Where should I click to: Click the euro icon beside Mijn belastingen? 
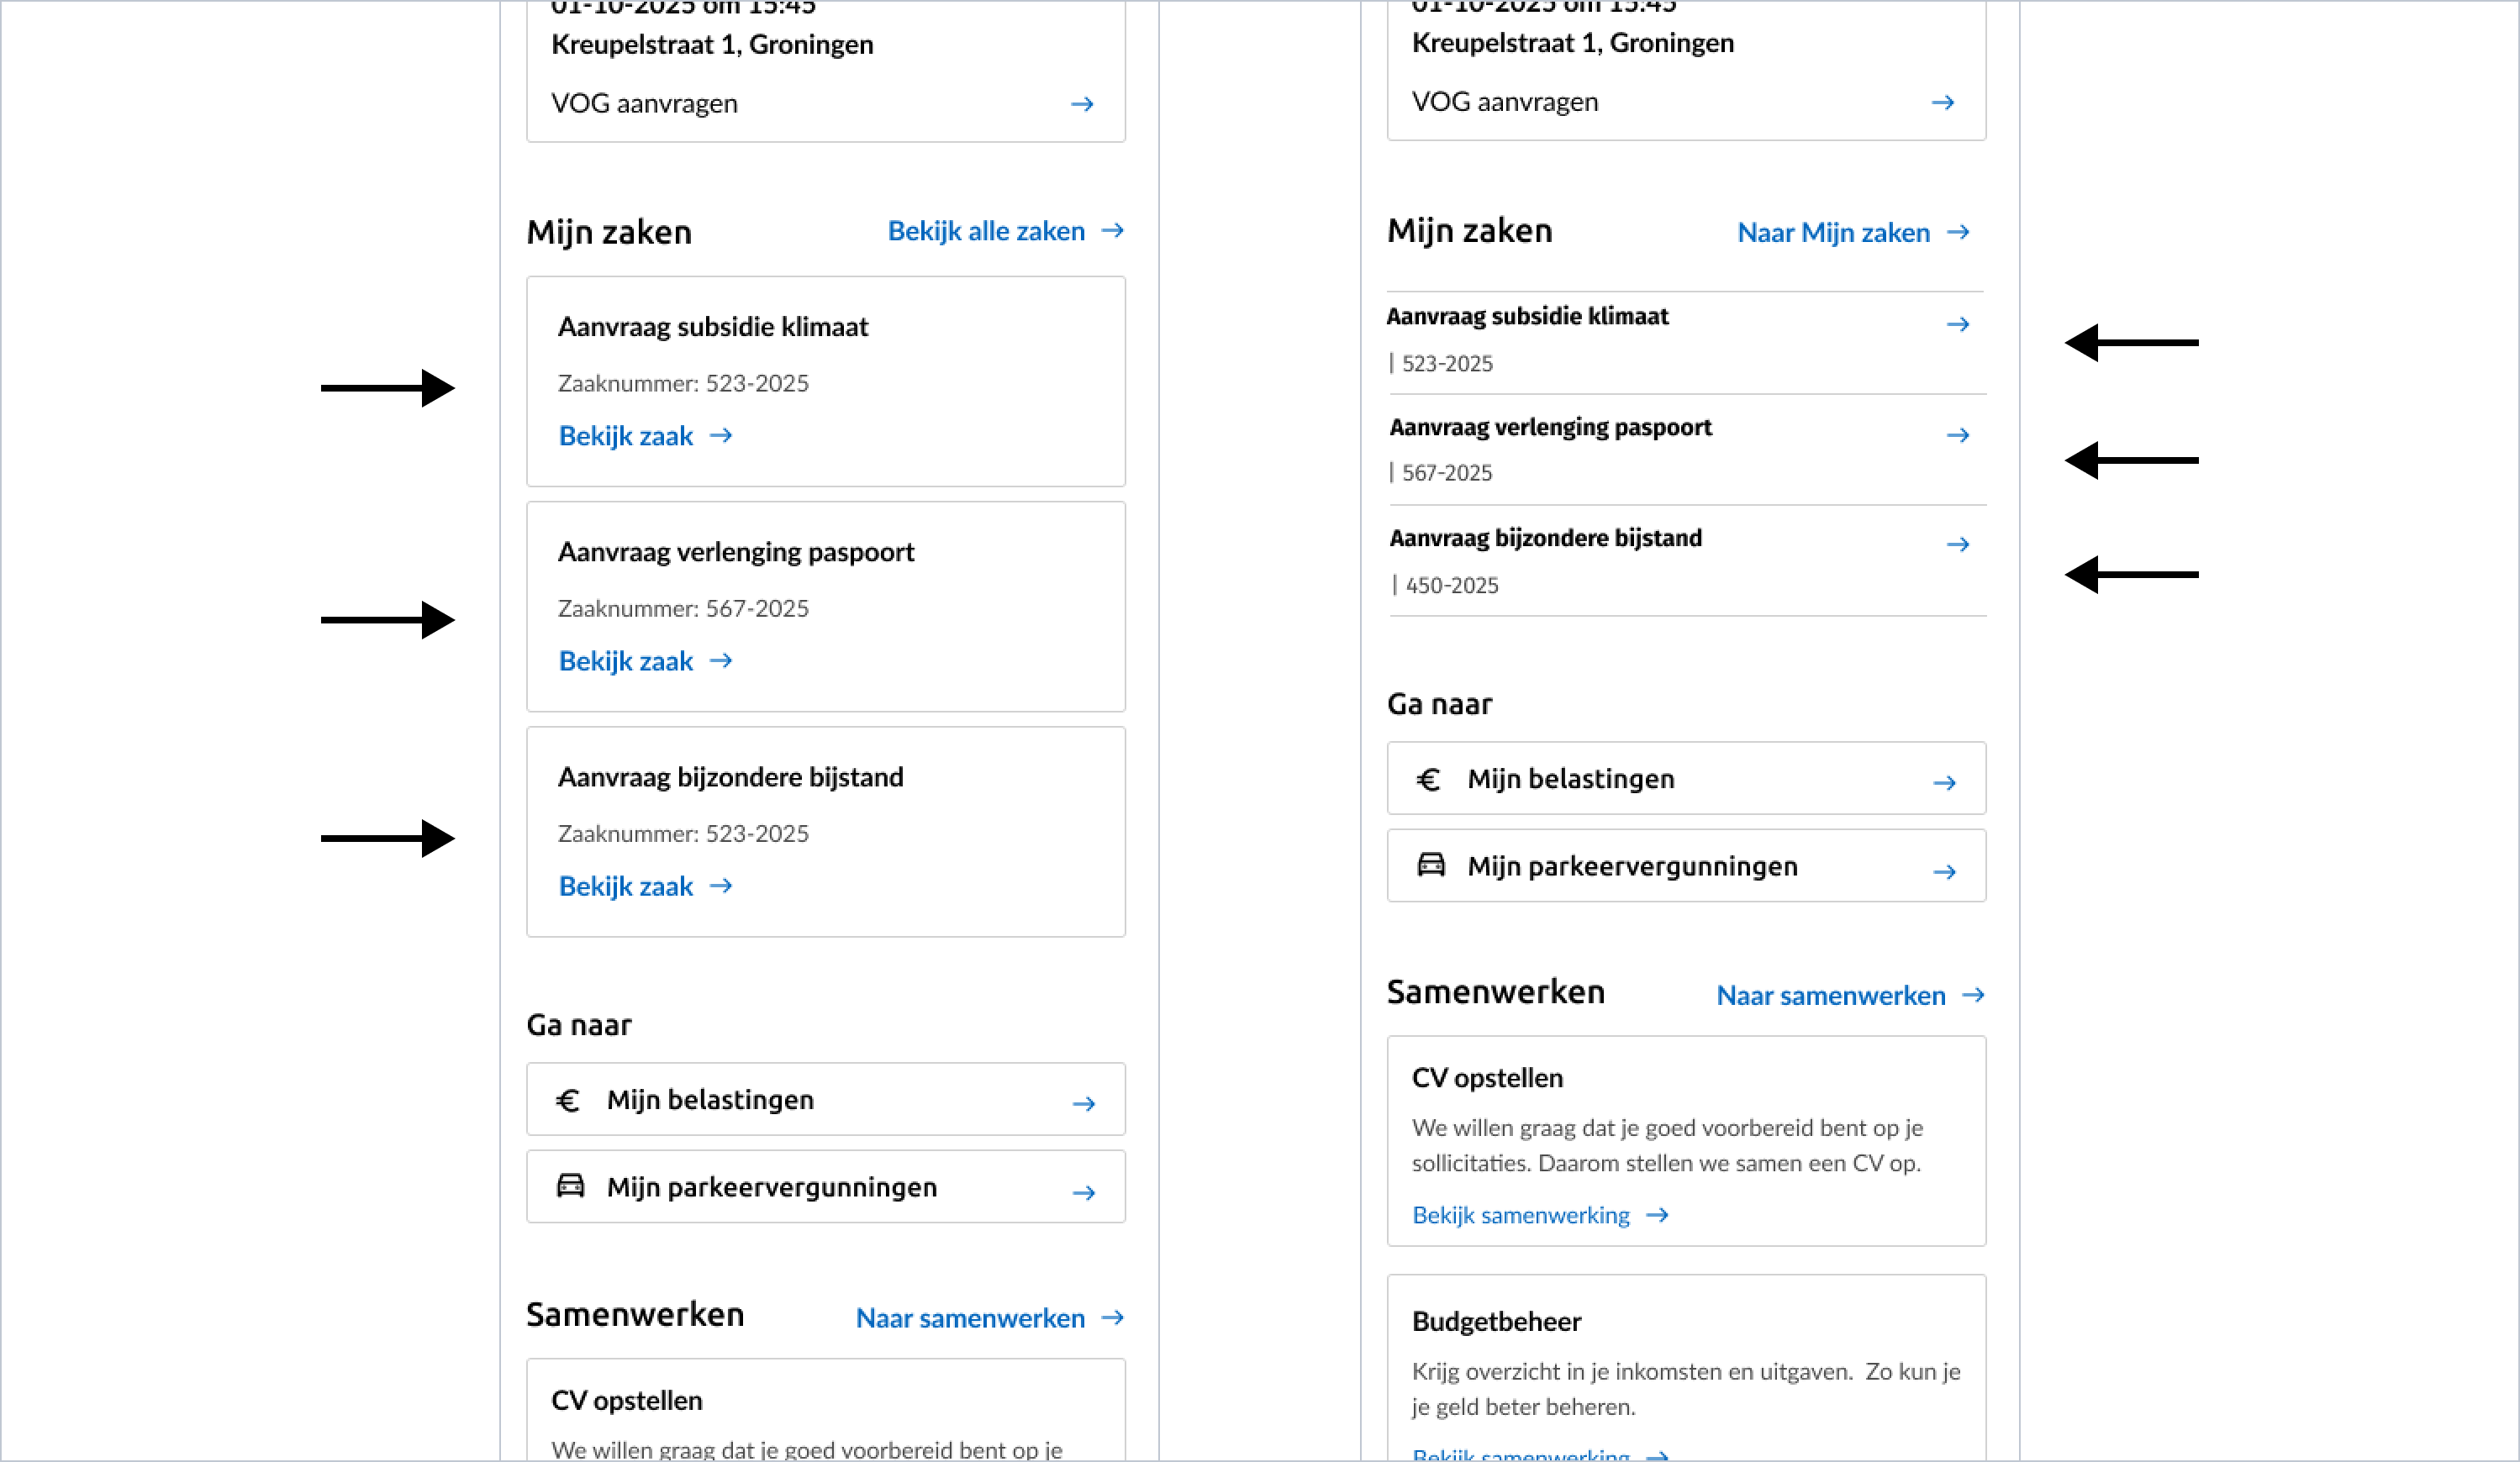[569, 1099]
